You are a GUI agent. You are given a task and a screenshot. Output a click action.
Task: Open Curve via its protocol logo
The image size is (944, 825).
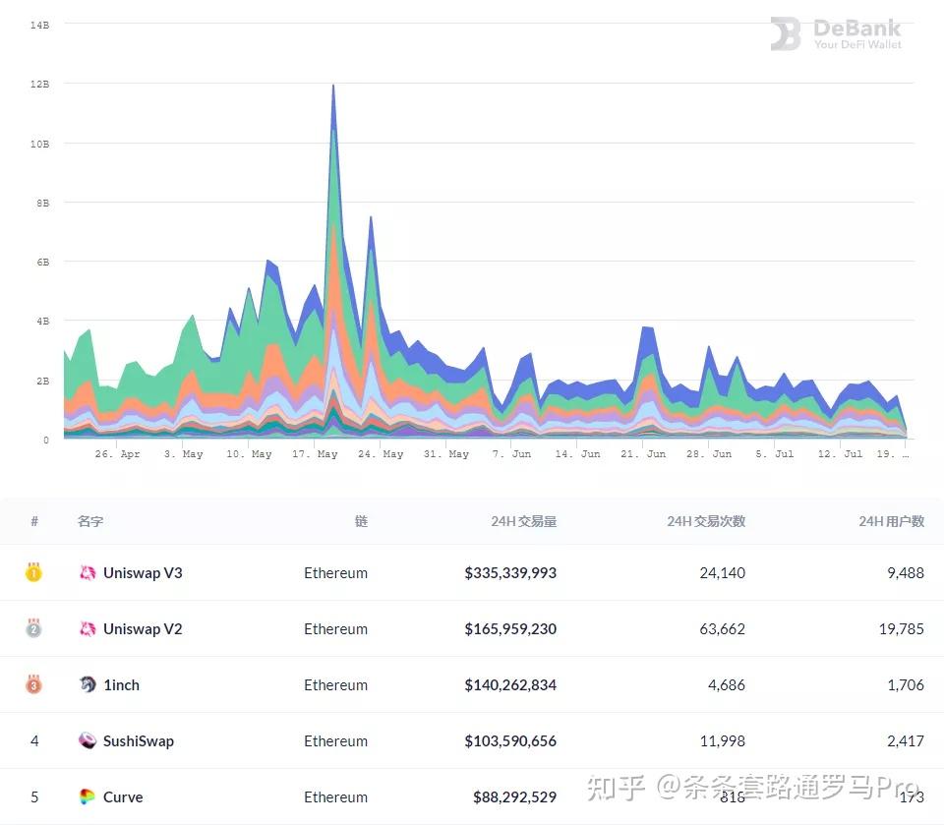pos(87,796)
